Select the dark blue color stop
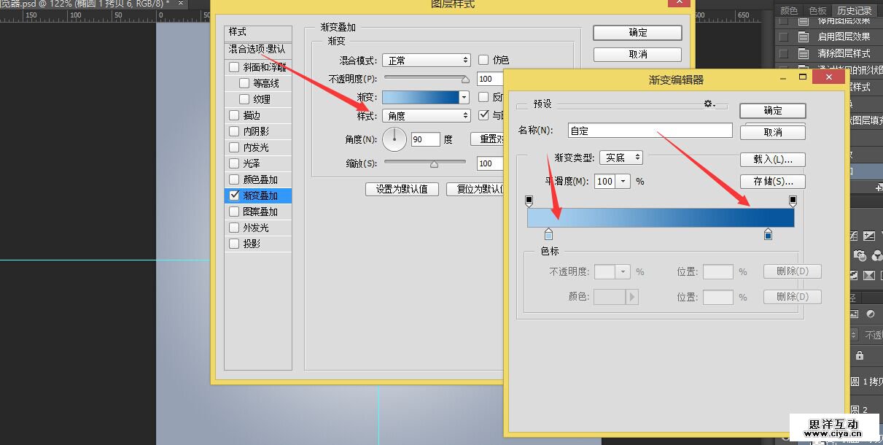The height and width of the screenshot is (445, 883). click(x=768, y=234)
